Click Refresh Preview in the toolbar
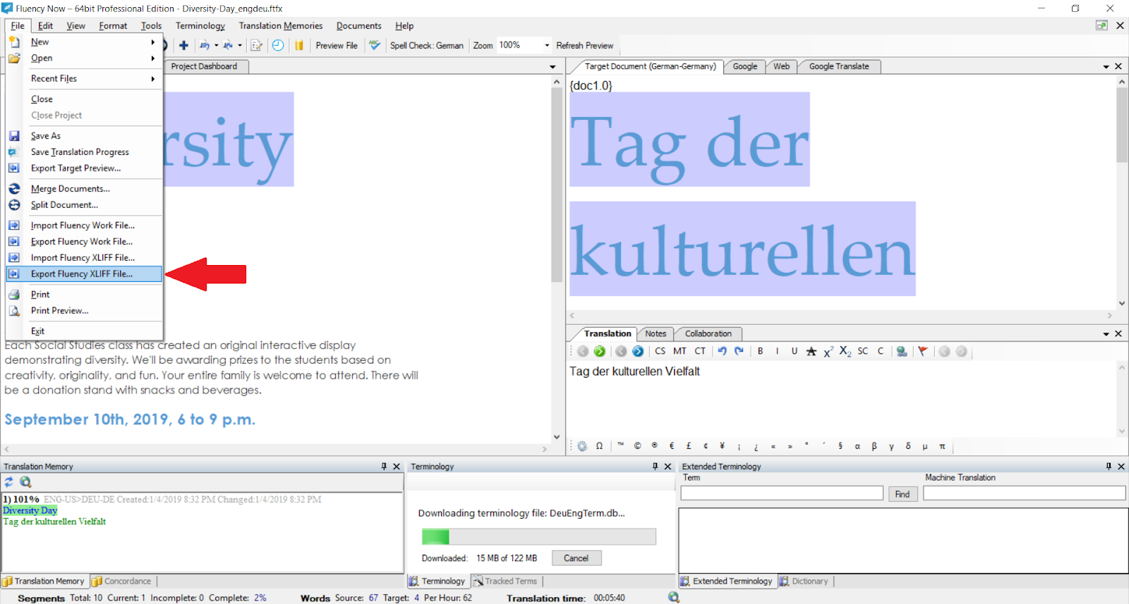Screen dimensions: 1129x604 (585, 46)
